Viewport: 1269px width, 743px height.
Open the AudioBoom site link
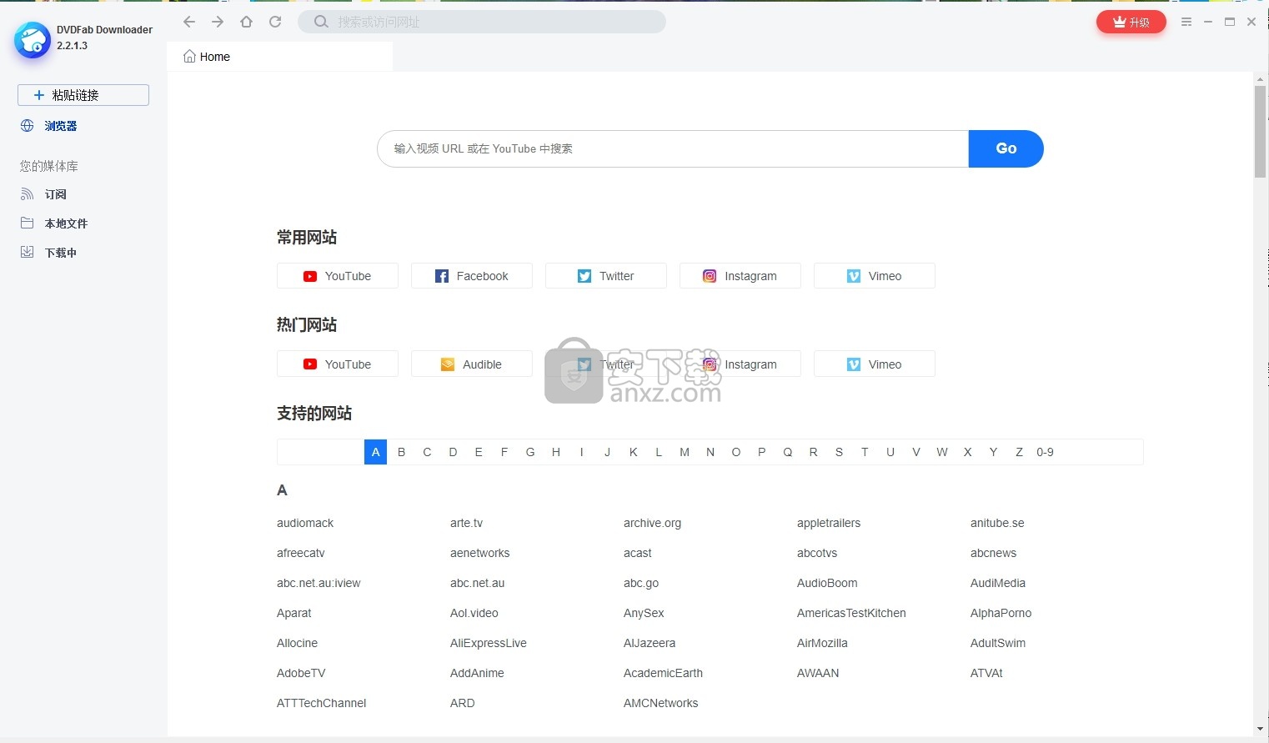tap(827, 583)
